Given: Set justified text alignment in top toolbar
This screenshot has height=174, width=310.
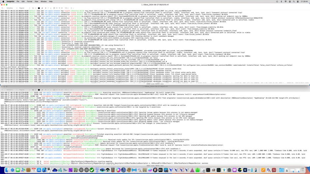Looking at the screenshot, I should [x=62, y=8].
